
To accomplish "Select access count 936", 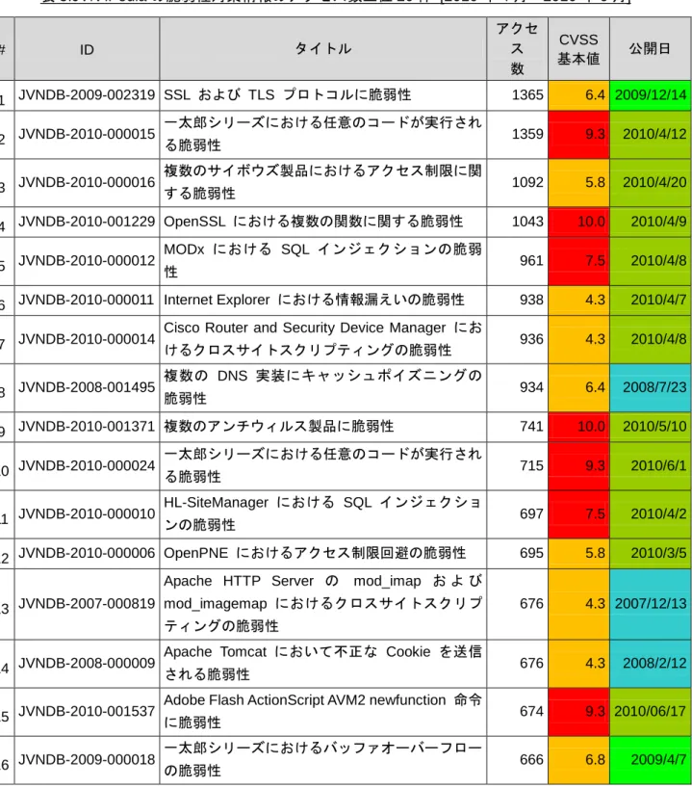I will [x=517, y=339].
